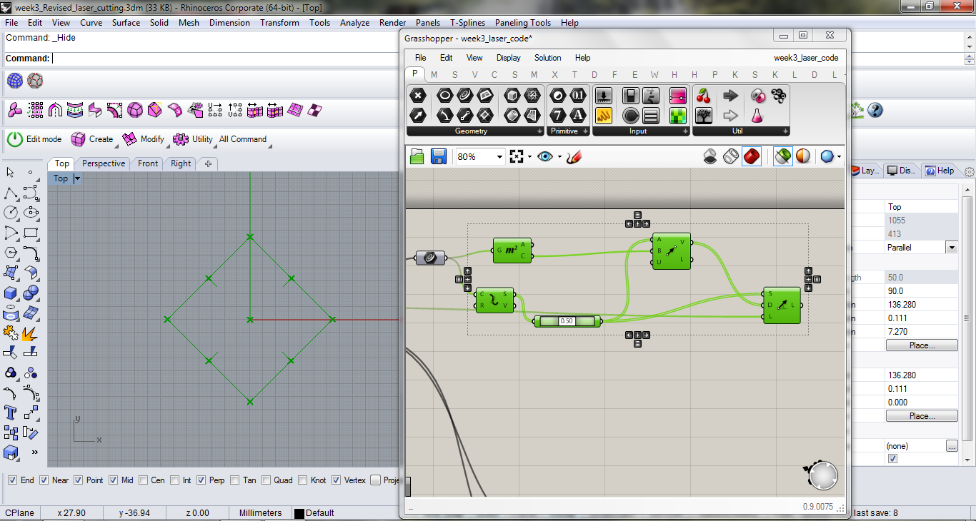Image resolution: width=976 pixels, height=521 pixels.
Task: Open the Paneling Tools menu
Action: coord(523,23)
